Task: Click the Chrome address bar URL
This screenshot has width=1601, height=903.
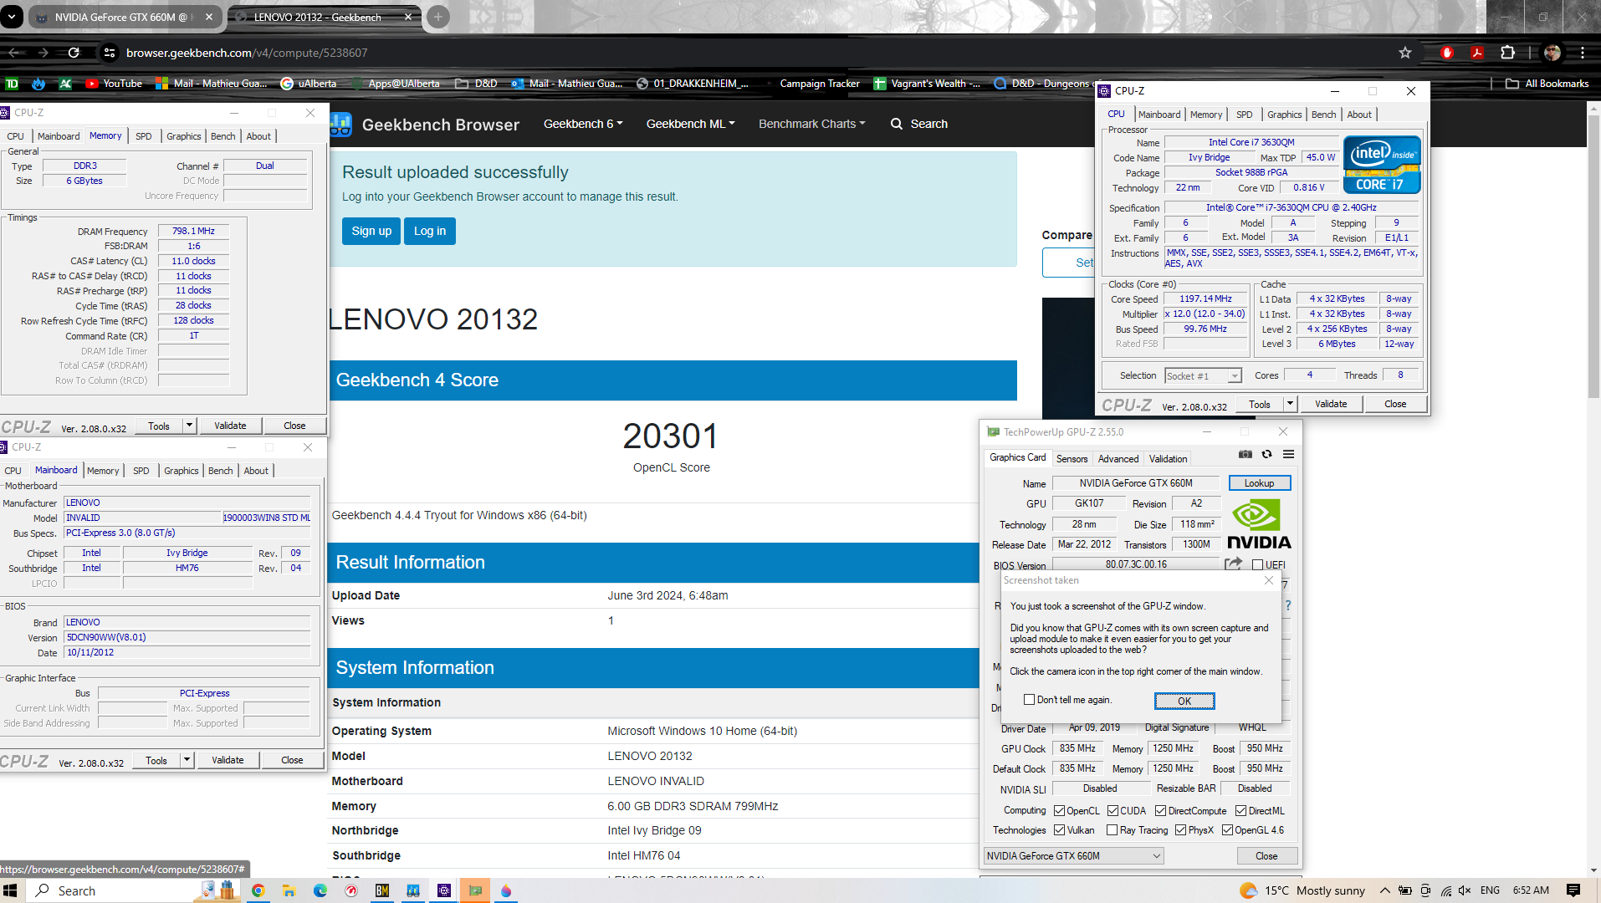Action: click(247, 53)
